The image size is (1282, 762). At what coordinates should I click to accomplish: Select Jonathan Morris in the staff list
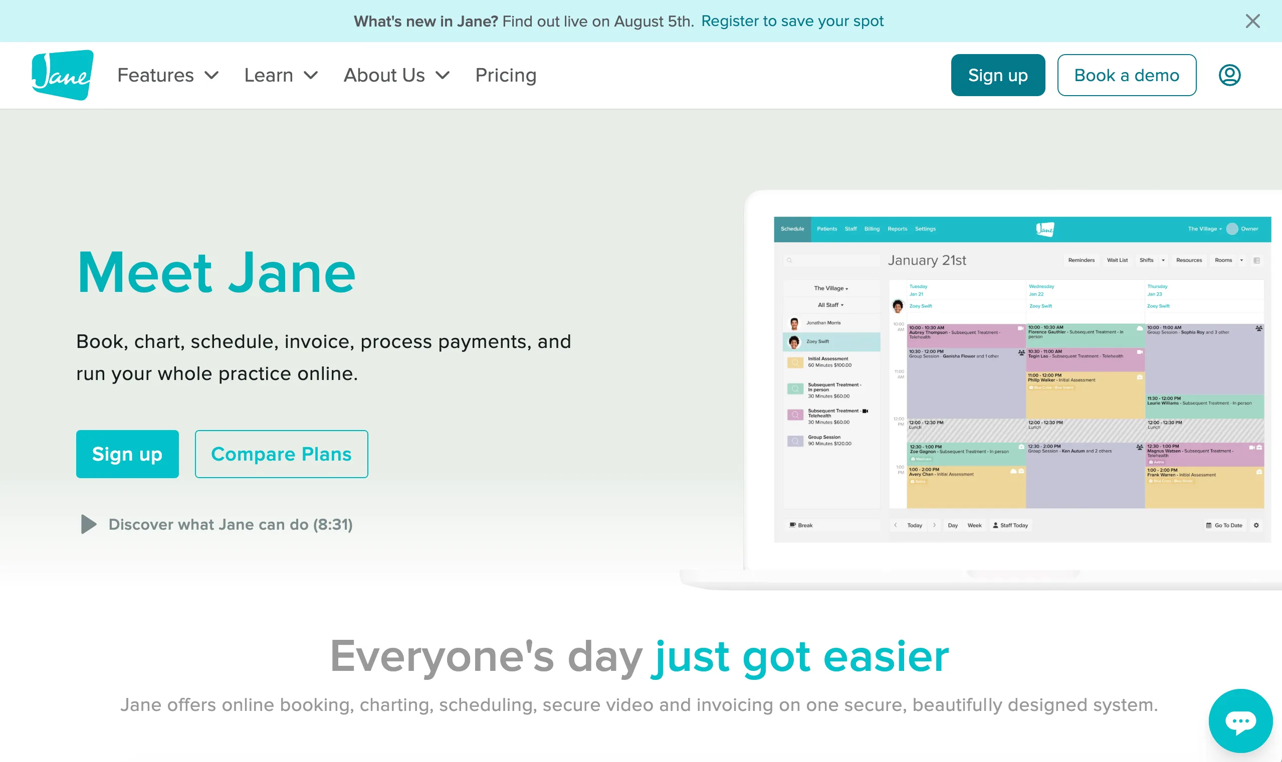[831, 323]
